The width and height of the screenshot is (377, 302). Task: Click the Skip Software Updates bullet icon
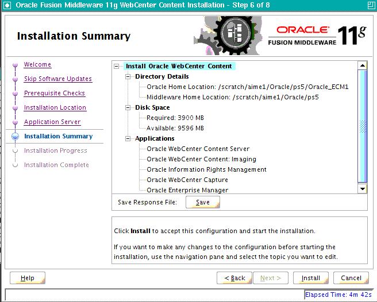point(15,79)
